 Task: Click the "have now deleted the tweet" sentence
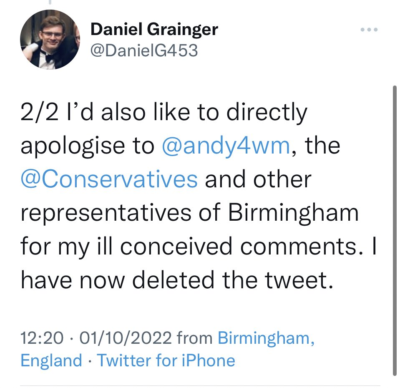click(x=177, y=280)
